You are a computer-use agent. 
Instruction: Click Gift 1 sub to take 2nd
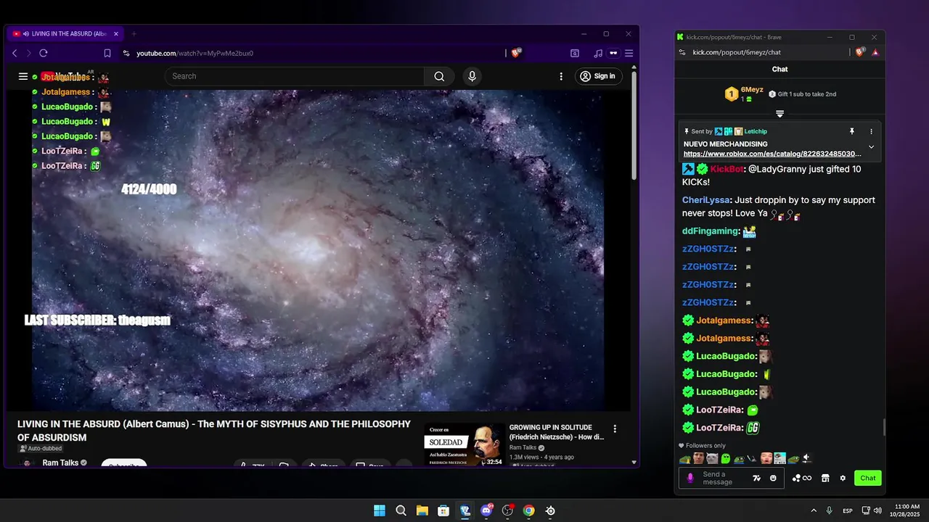(802, 94)
